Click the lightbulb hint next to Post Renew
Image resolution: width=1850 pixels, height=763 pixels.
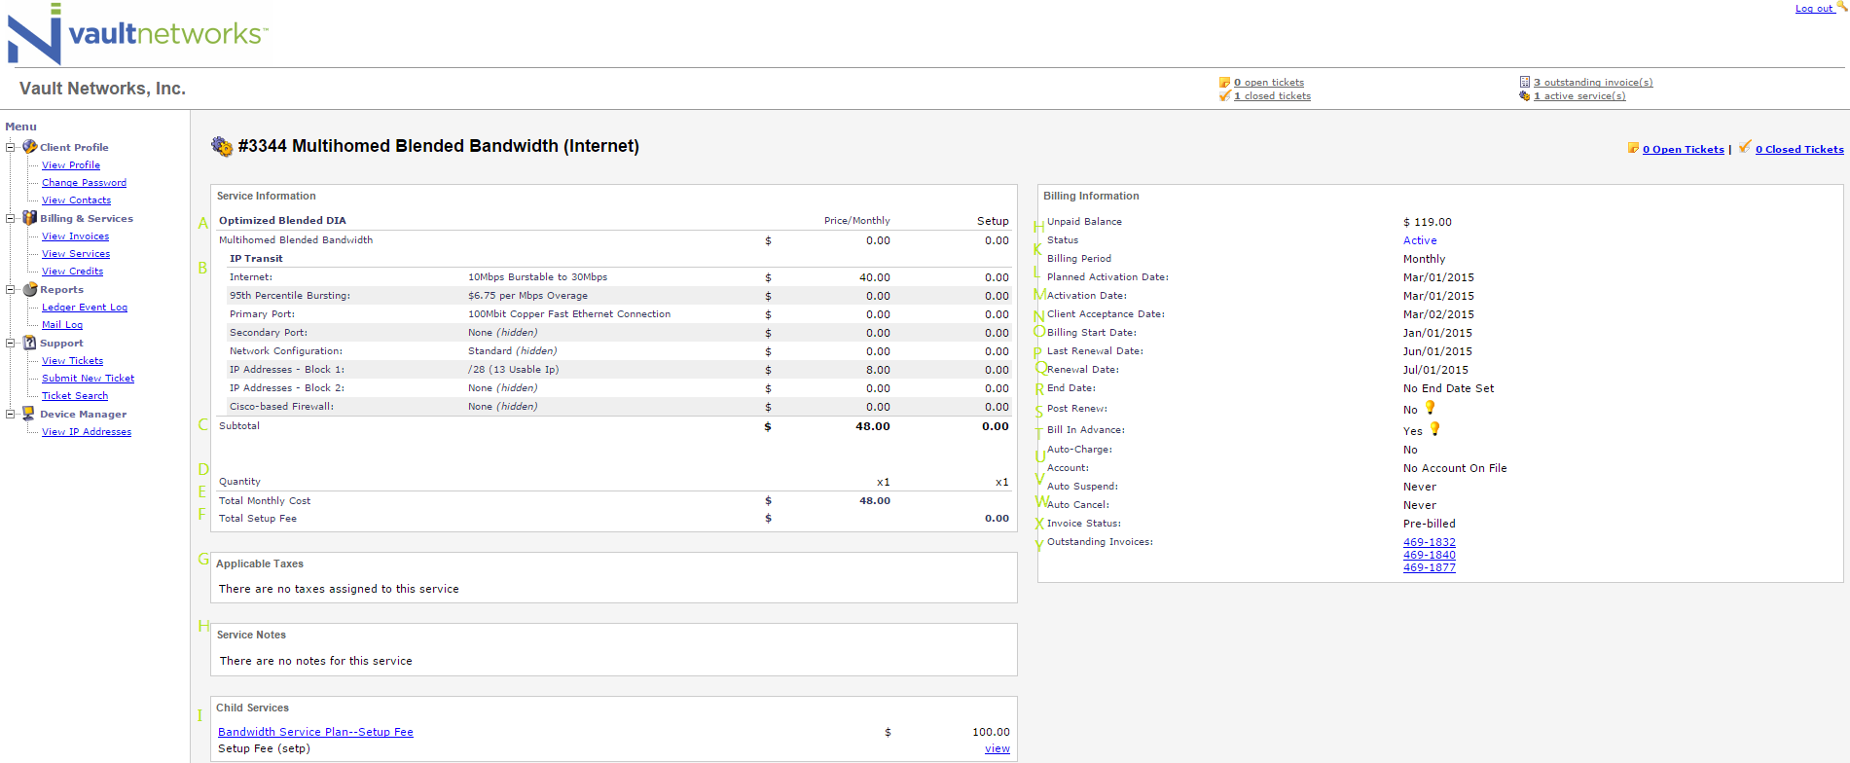(x=1430, y=408)
